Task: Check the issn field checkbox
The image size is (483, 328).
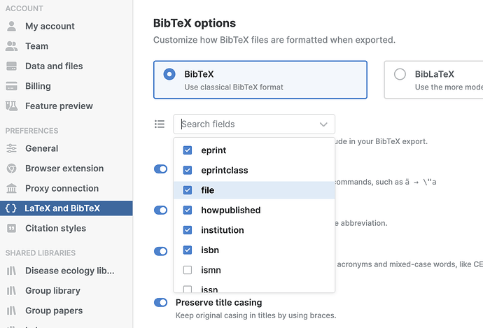Action: coord(188,290)
